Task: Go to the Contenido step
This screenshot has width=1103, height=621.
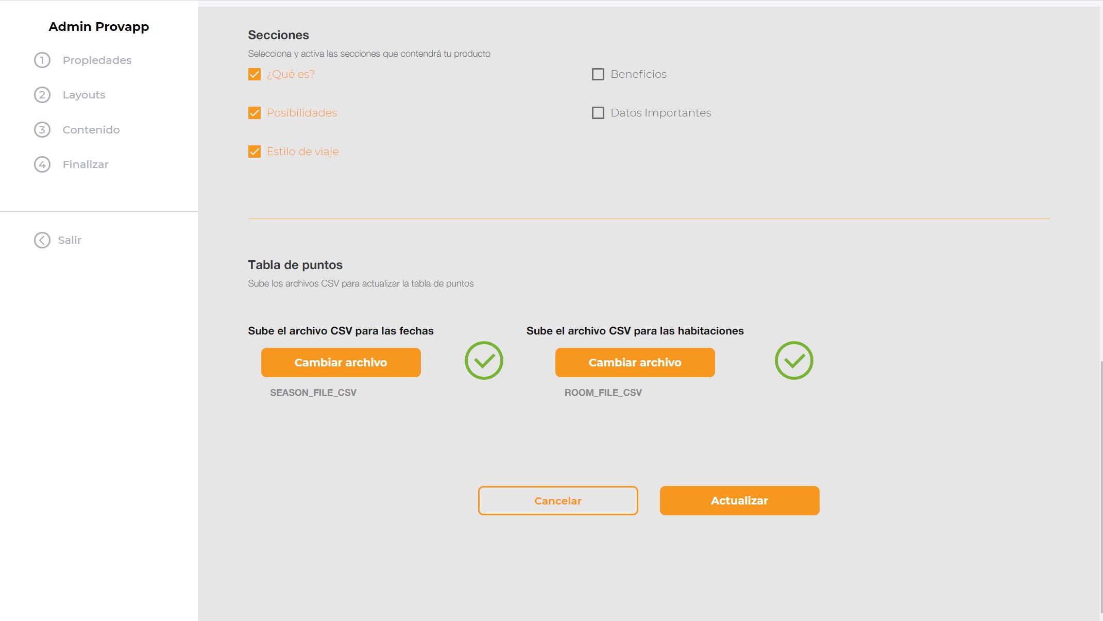Action: [x=91, y=130]
